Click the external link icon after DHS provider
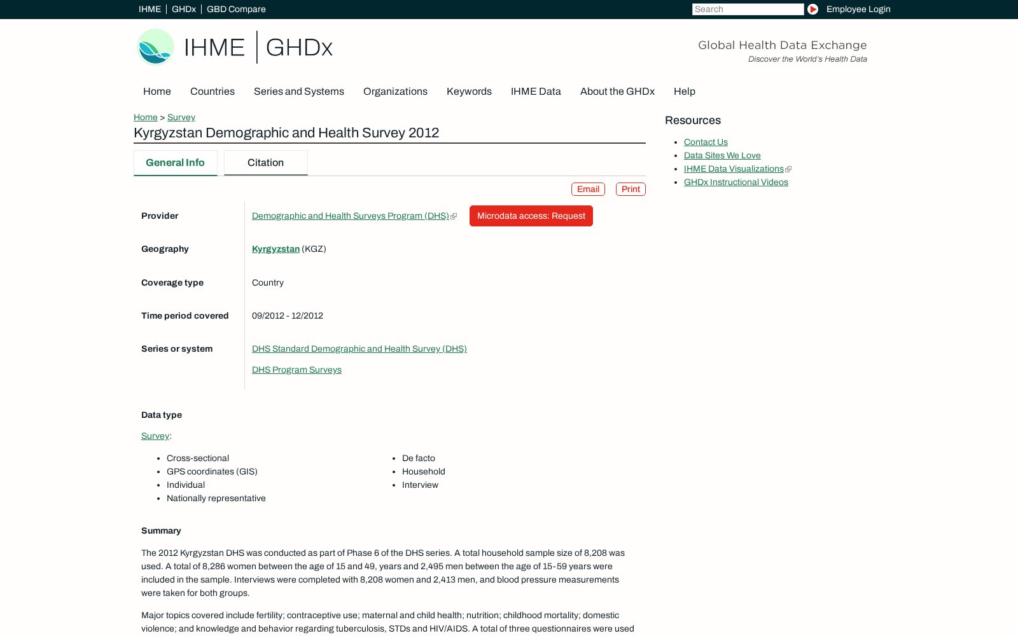 click(454, 216)
